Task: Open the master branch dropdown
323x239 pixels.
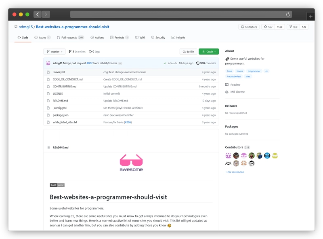Action: point(55,52)
